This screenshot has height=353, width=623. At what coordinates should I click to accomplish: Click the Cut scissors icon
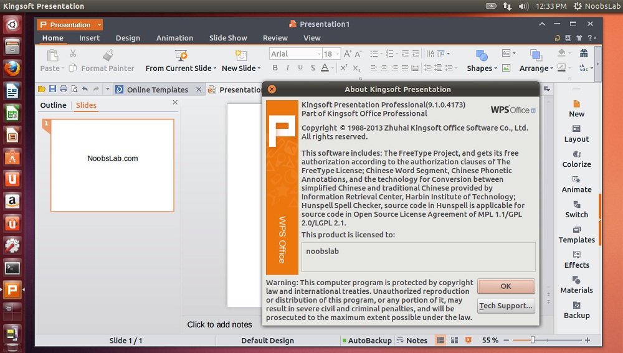73,53
